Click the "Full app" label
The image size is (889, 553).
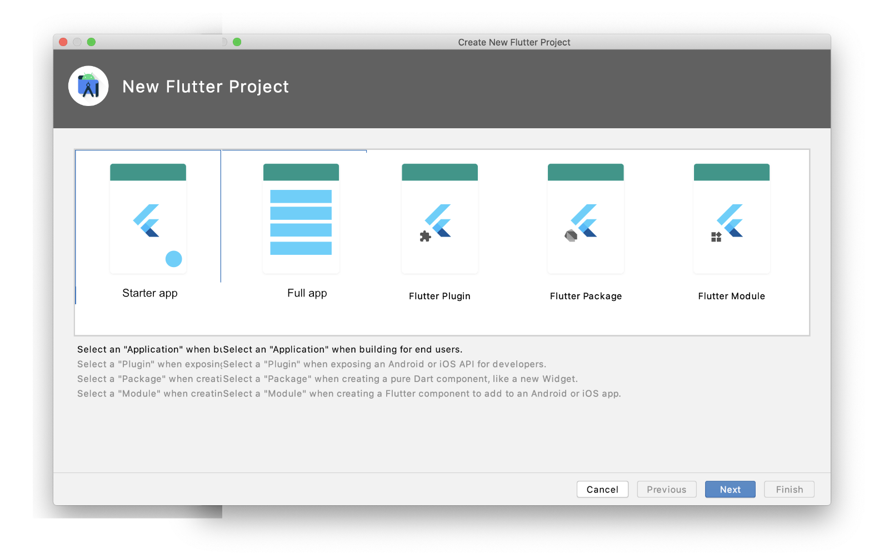[307, 293]
